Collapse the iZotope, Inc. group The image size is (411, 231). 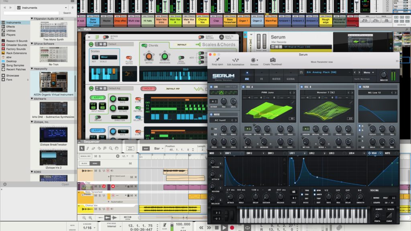coord(32,122)
